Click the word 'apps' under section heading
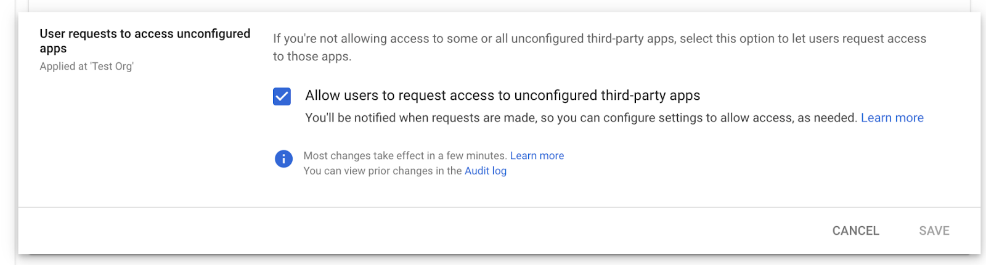 click(53, 49)
